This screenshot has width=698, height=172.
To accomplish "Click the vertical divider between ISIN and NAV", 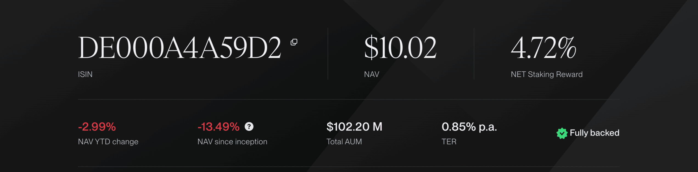I will point(328,54).
